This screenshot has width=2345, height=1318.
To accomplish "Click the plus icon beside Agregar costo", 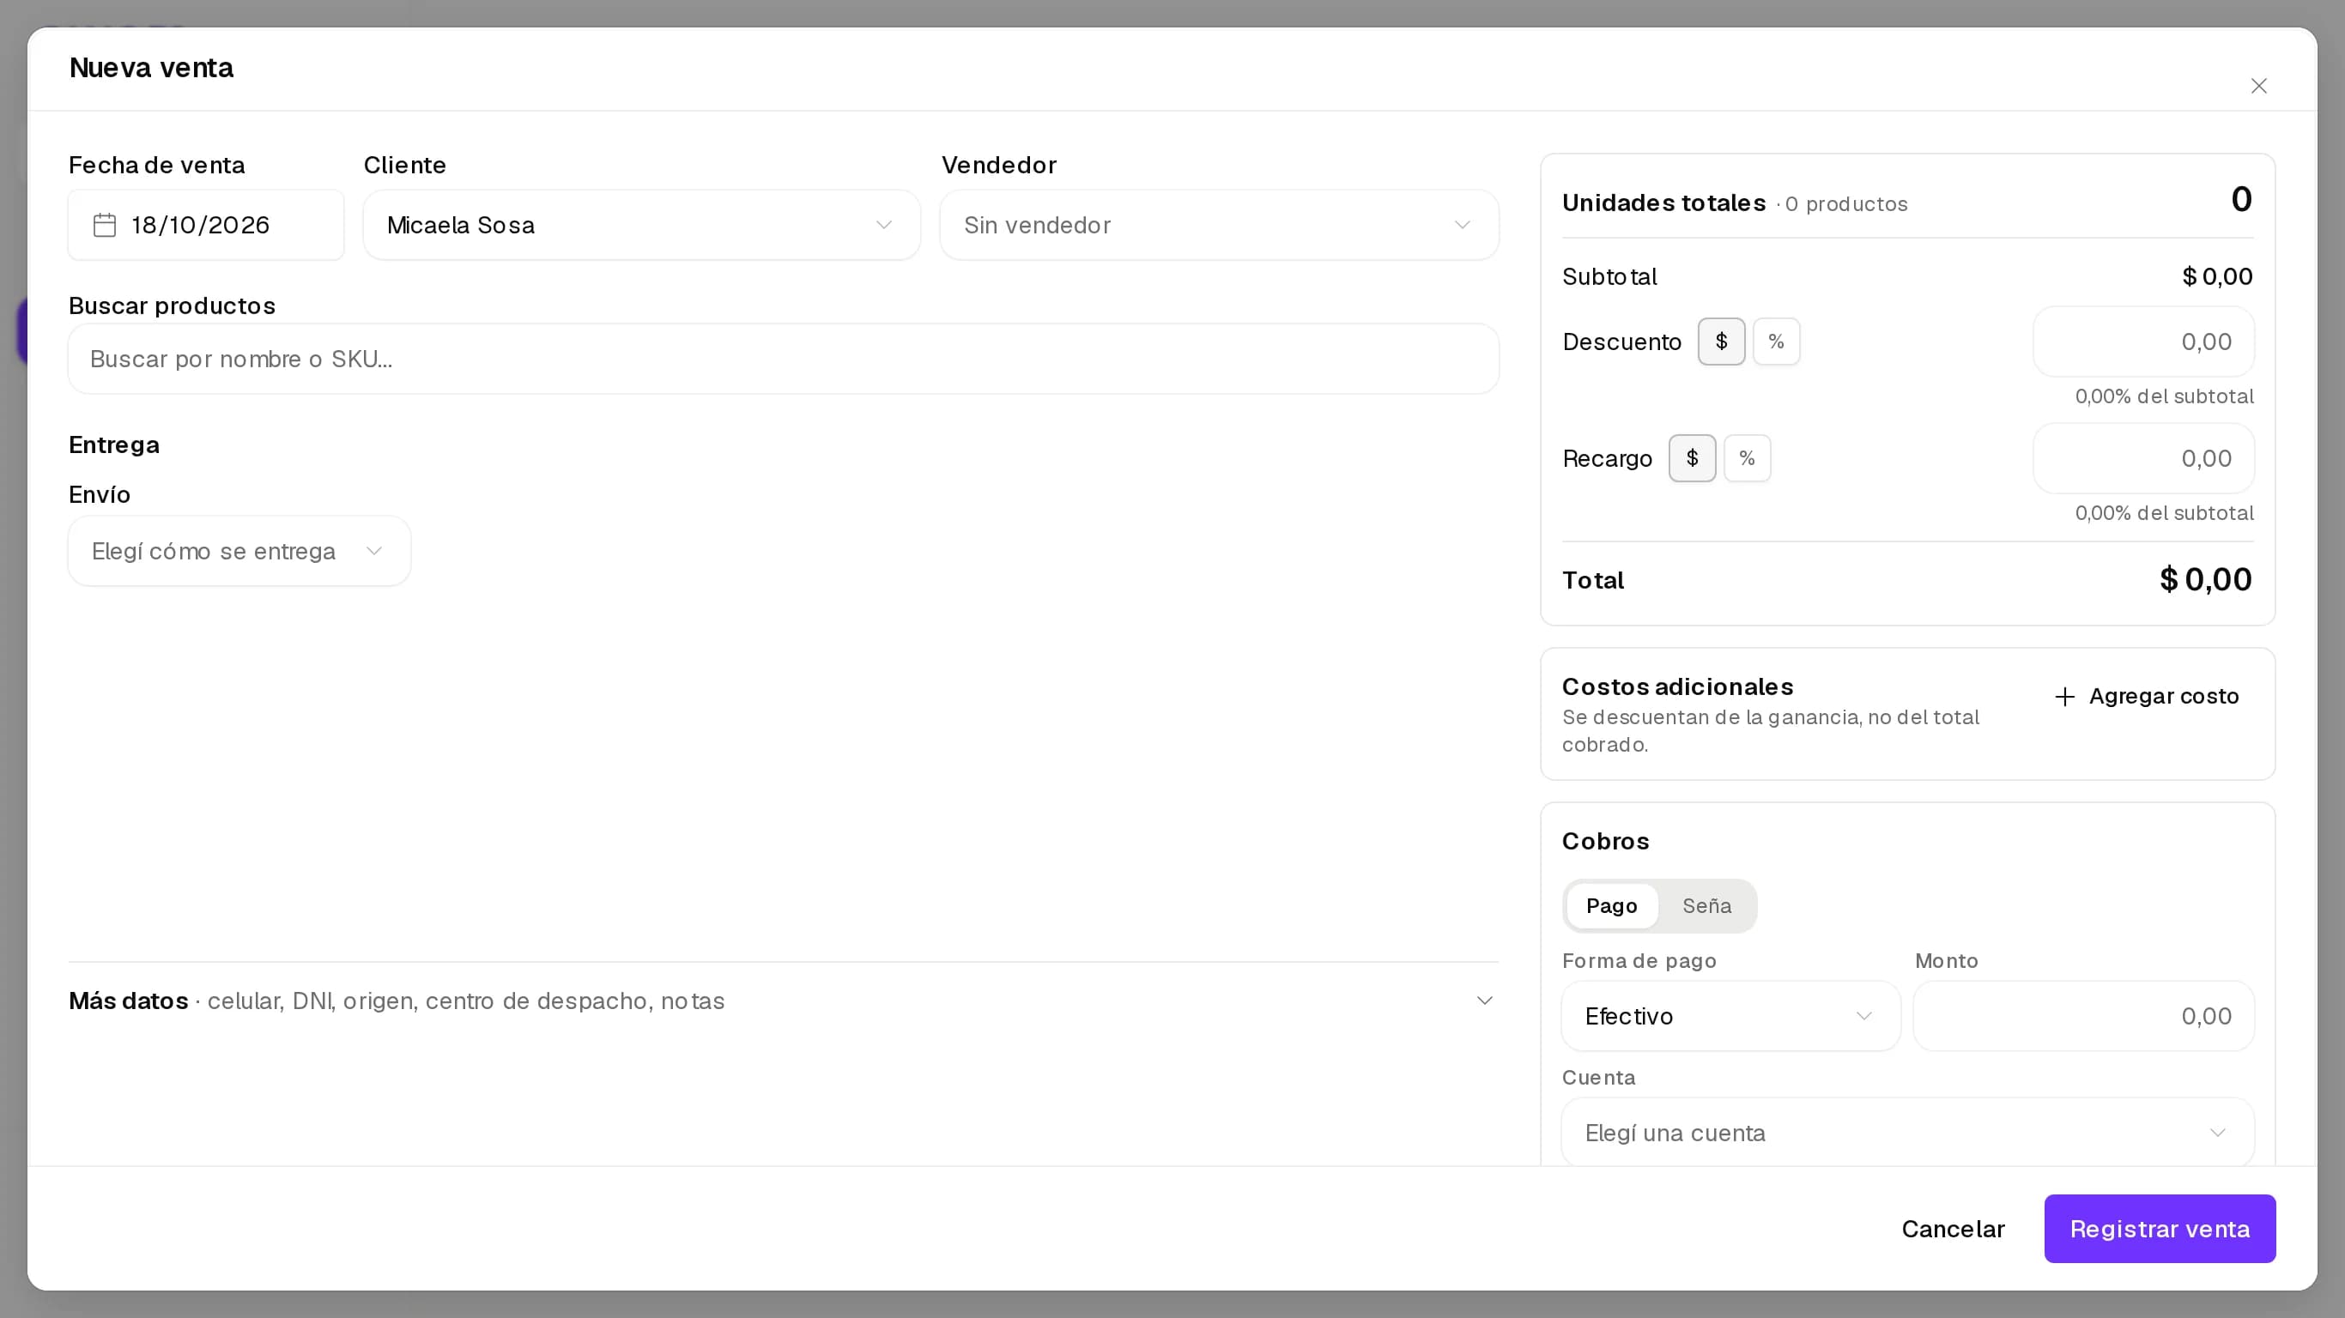I will (x=2064, y=696).
